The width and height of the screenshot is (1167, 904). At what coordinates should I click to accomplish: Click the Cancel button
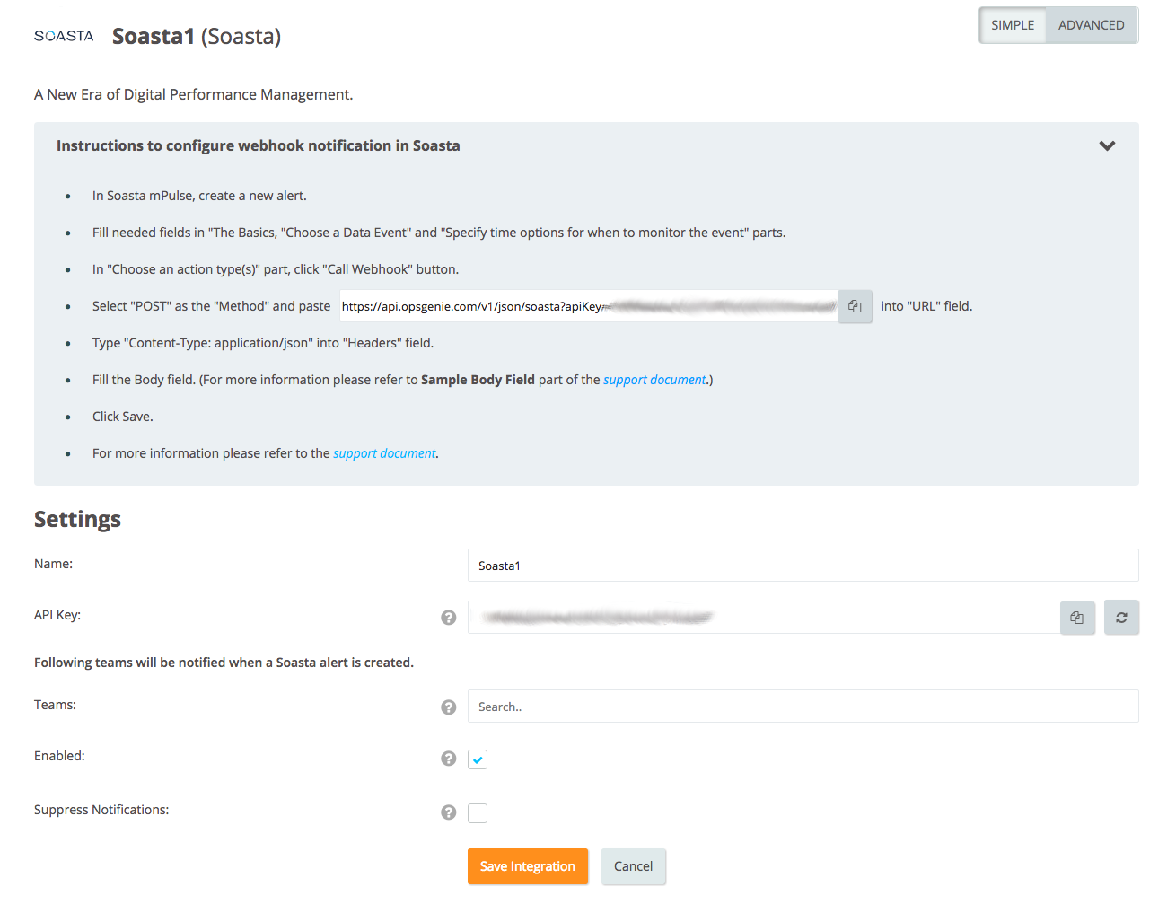pyautogui.click(x=634, y=866)
